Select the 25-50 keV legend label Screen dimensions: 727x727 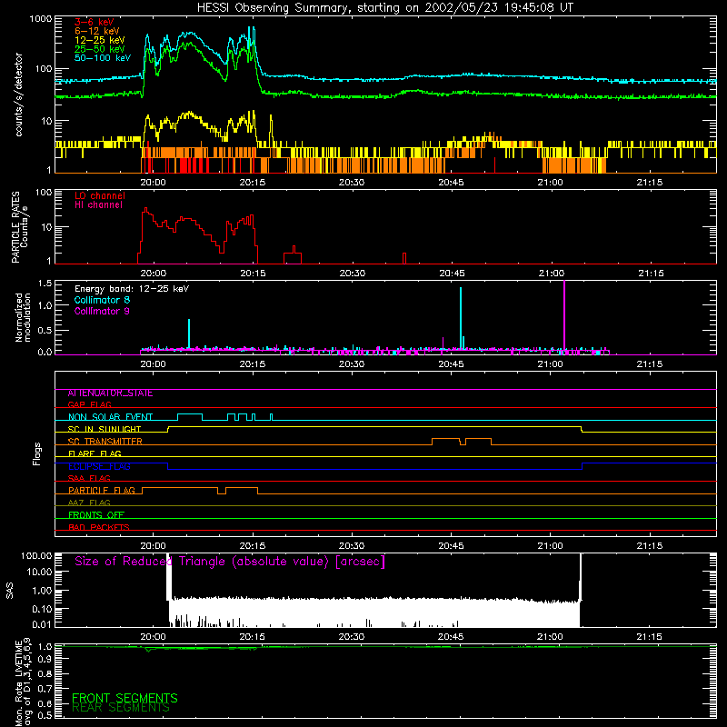coord(100,49)
